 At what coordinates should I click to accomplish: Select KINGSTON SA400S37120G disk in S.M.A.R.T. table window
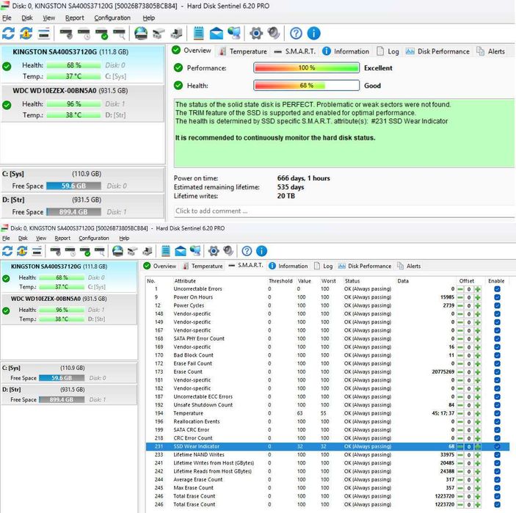tap(69, 277)
